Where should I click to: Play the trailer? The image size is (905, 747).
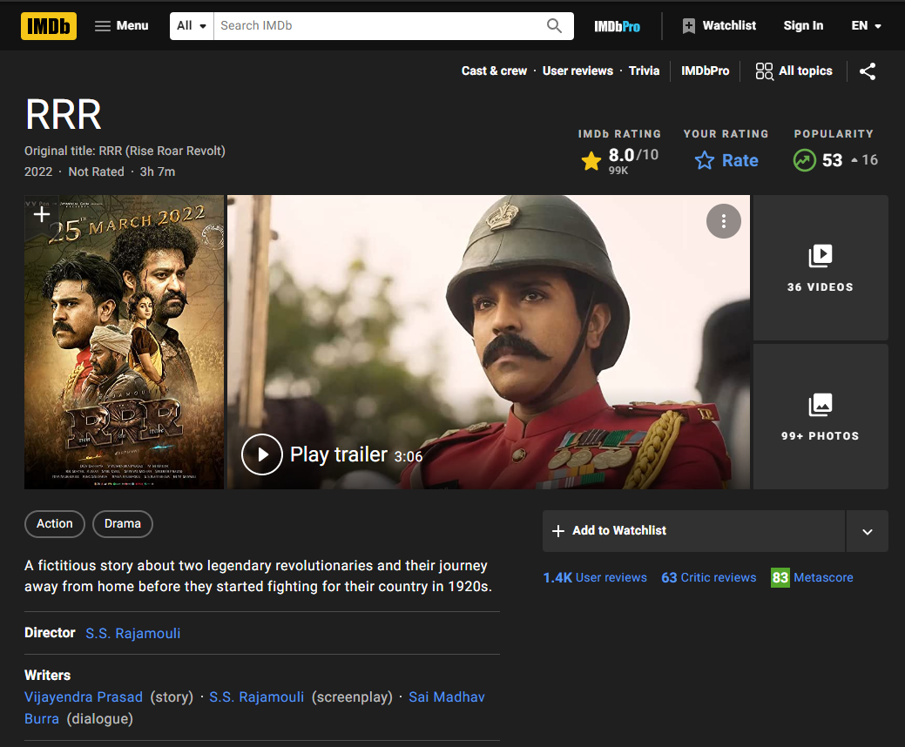coord(332,454)
